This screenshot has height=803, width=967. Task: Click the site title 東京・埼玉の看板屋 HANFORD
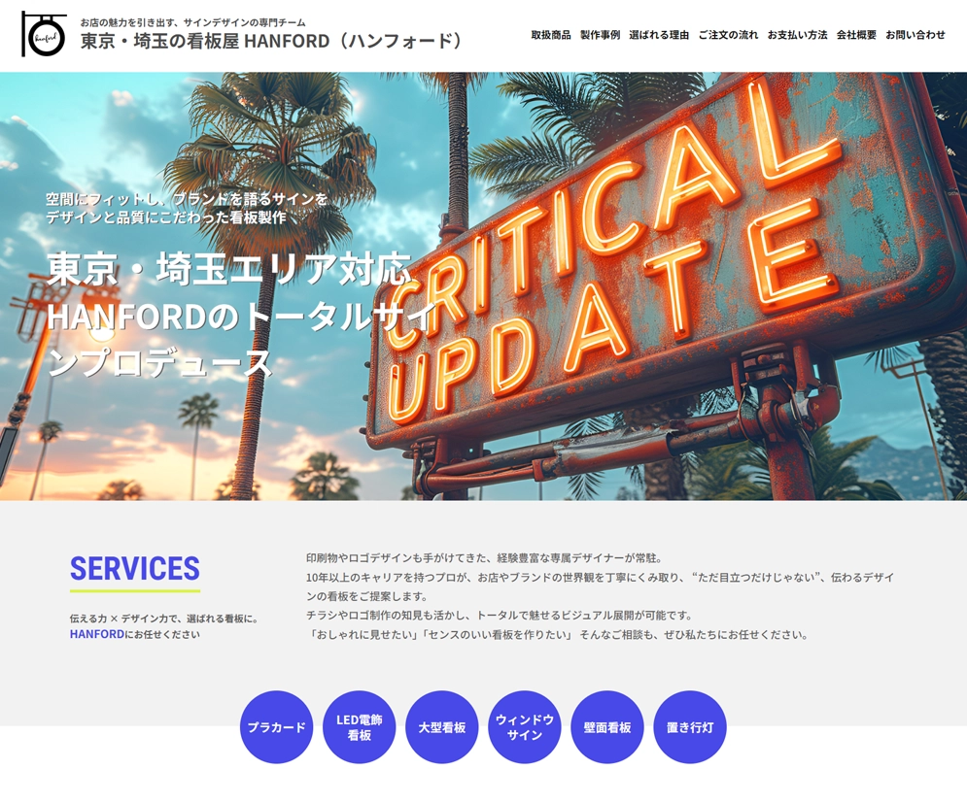point(272,42)
